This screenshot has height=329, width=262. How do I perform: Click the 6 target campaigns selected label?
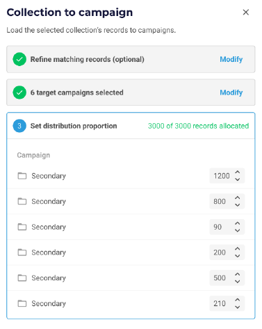pos(77,93)
